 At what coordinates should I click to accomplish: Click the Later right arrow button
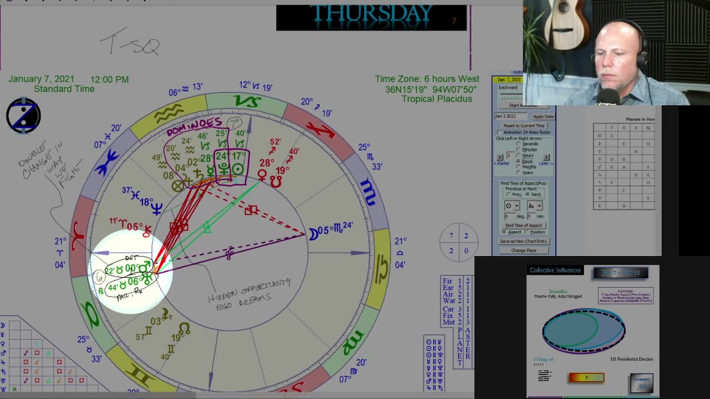(x=546, y=157)
